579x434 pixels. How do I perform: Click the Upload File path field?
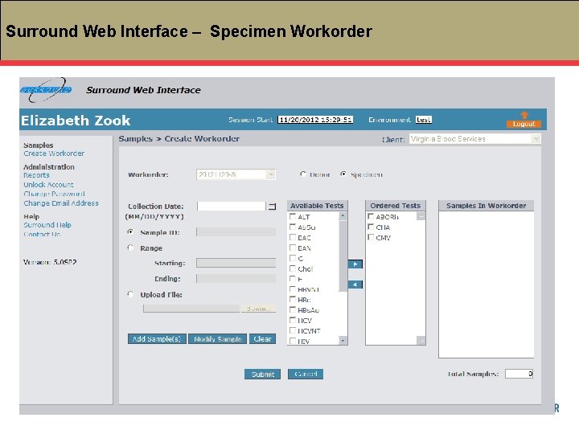(x=191, y=309)
